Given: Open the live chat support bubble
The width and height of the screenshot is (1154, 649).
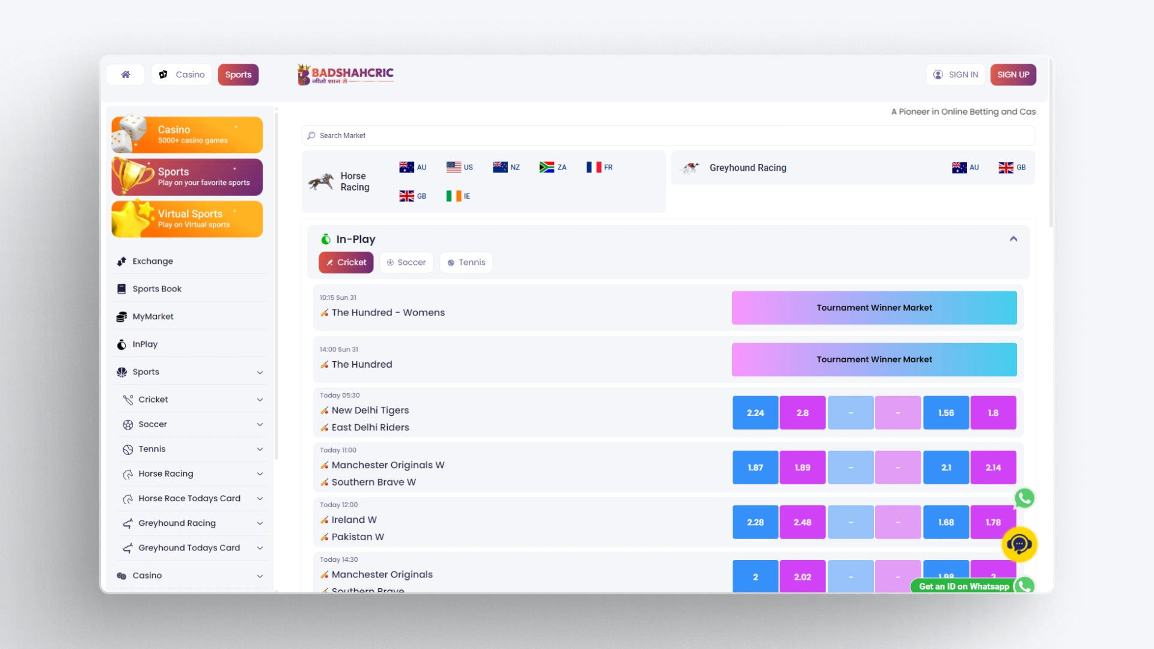Looking at the screenshot, I should coord(1019,544).
